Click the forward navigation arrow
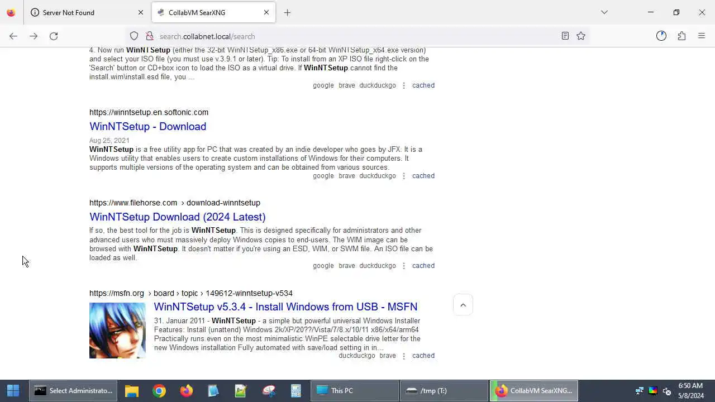715x402 pixels. coord(34,36)
